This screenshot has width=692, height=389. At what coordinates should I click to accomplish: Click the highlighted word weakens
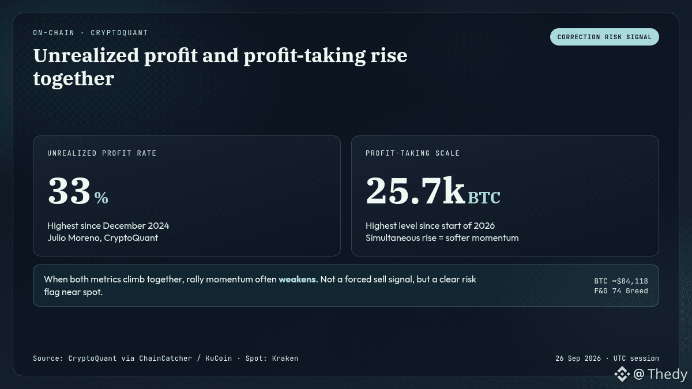click(297, 280)
